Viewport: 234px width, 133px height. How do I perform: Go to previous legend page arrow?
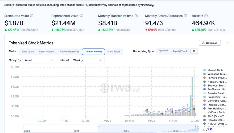coord(204,130)
